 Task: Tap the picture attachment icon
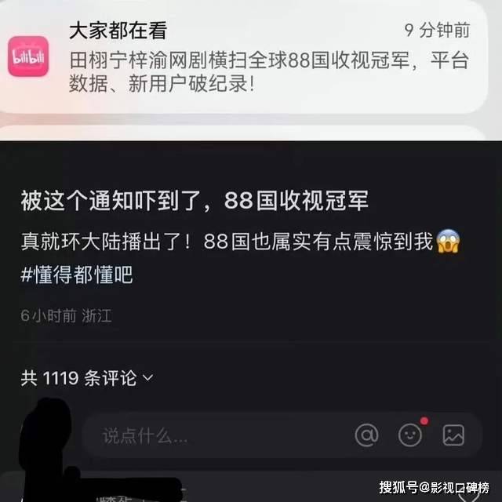pyautogui.click(x=453, y=435)
